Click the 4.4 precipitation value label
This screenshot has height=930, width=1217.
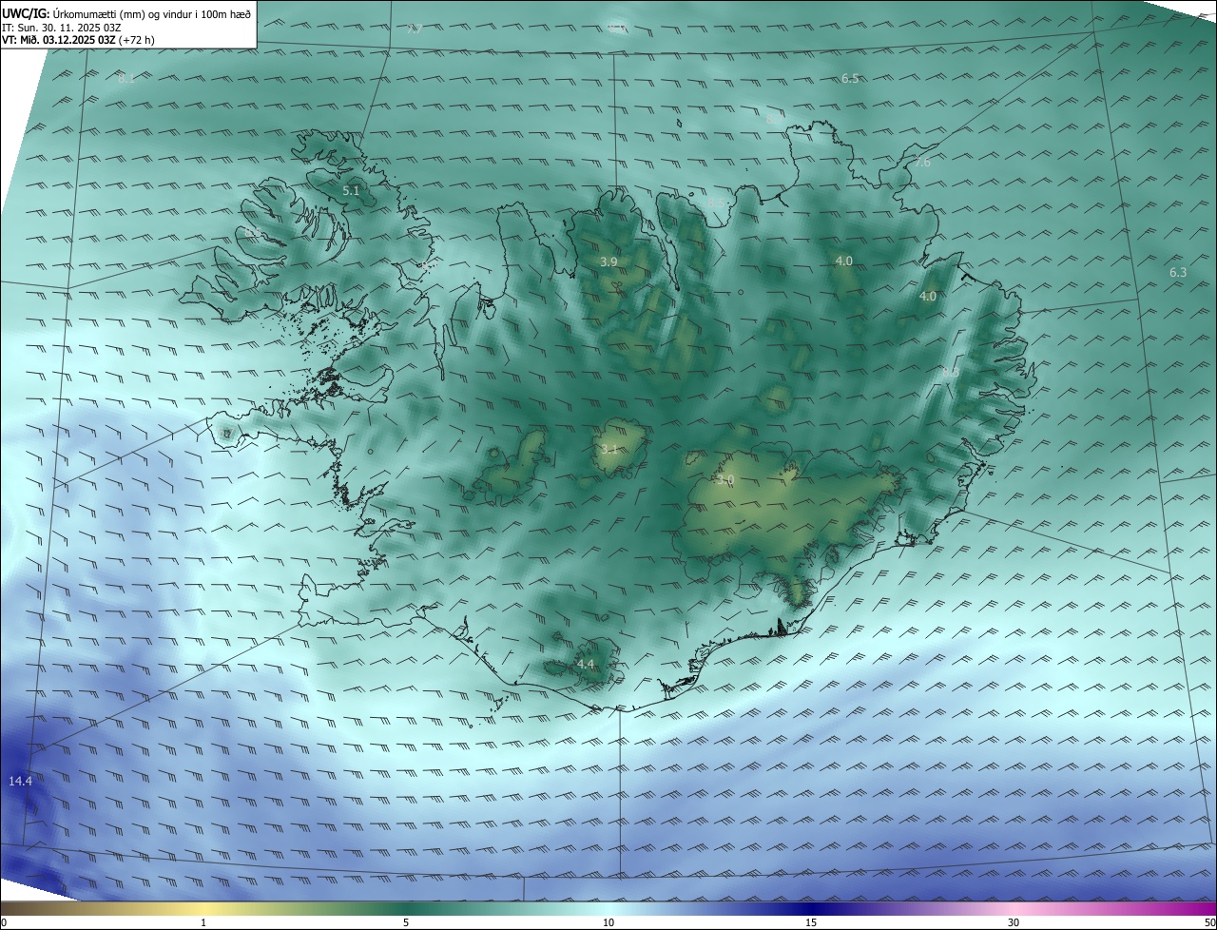pyautogui.click(x=585, y=665)
